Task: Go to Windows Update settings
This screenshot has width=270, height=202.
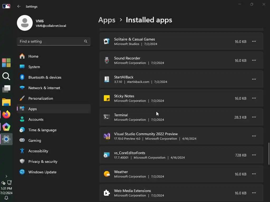Action: pyautogui.click(x=42, y=172)
